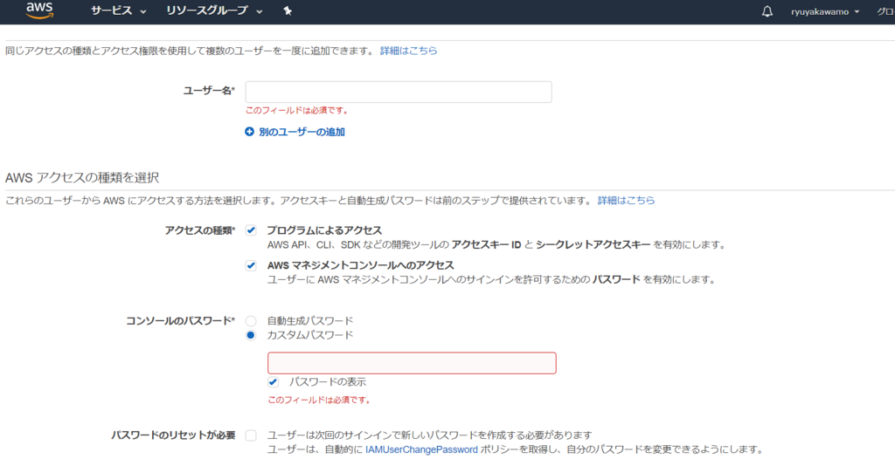
Task: Click the アクセスの種類 label
Action: (200, 230)
